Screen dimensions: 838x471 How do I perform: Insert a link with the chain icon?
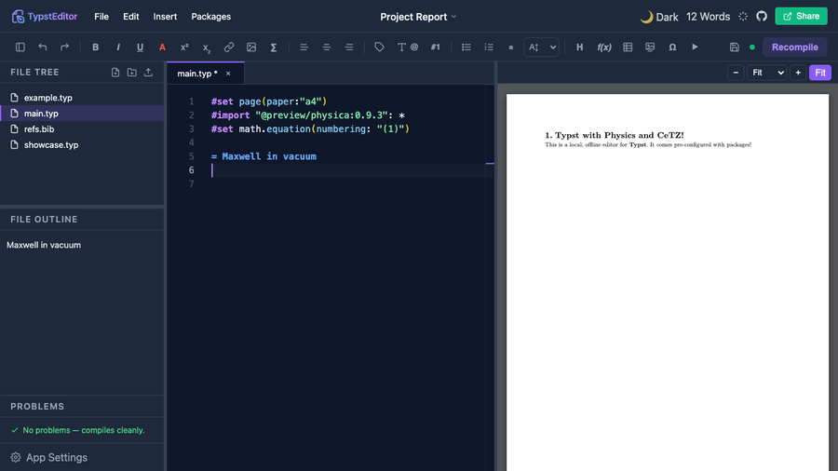[229, 47]
